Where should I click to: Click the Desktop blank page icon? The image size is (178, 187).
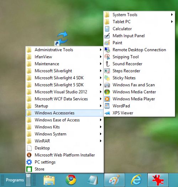29,148
